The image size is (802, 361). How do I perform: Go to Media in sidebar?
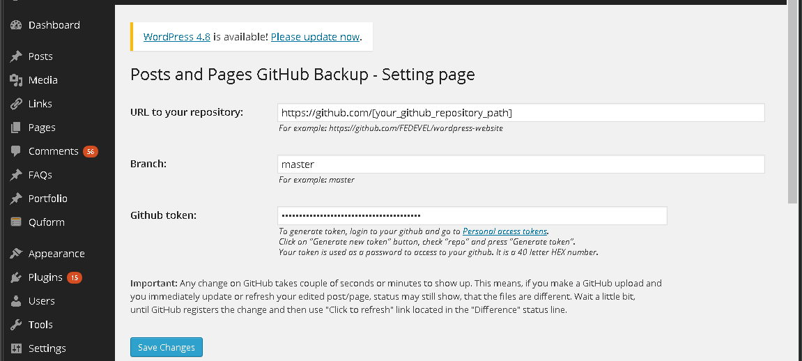click(43, 79)
